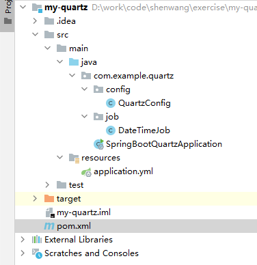Image resolution: width=257 pixels, height=265 pixels.
Task: Select the test folder label
Action: click(76, 185)
